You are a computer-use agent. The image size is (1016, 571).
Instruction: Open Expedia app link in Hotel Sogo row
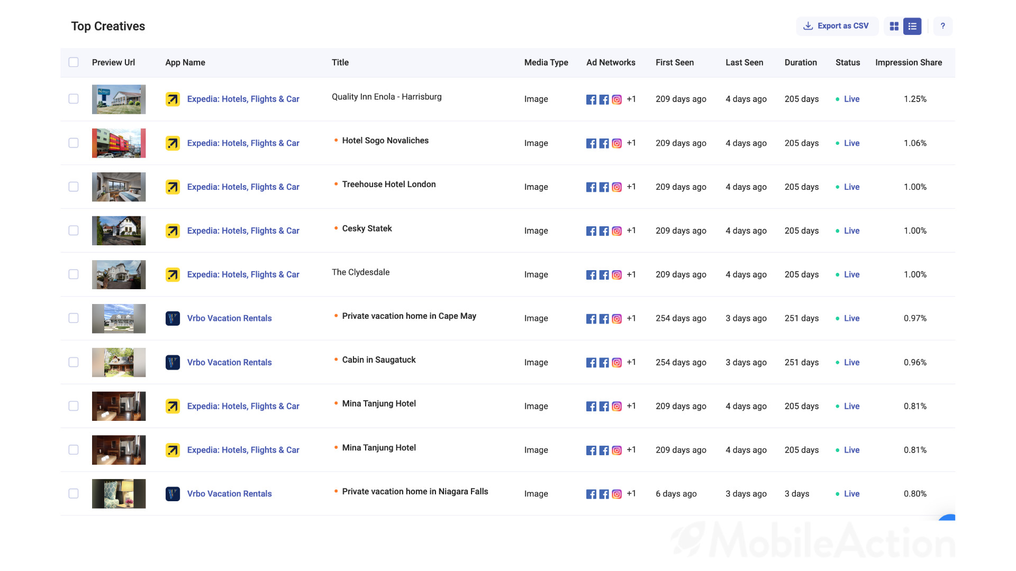pos(243,143)
